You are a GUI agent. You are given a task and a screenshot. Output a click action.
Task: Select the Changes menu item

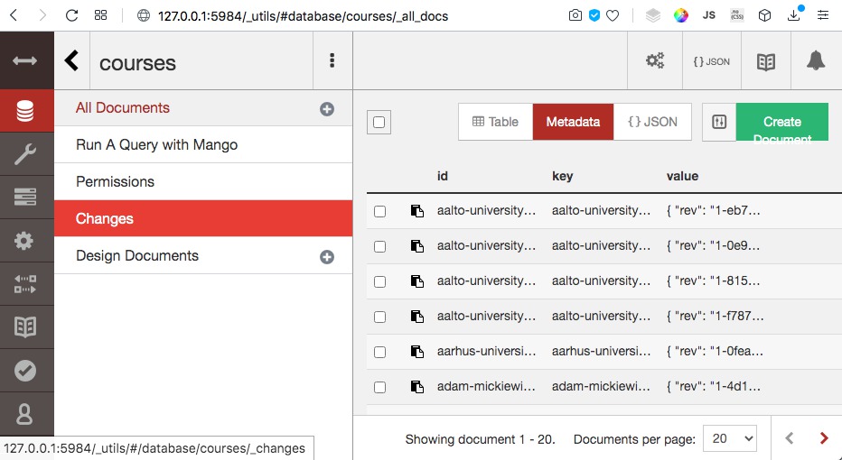[x=203, y=219]
